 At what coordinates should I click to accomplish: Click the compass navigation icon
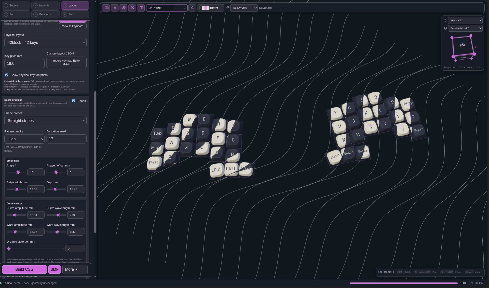pyautogui.click(x=228, y=8)
